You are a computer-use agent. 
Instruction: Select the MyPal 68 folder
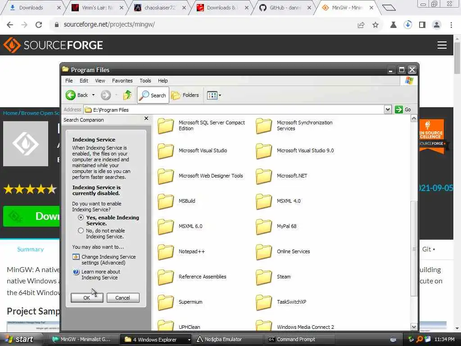pos(276,227)
